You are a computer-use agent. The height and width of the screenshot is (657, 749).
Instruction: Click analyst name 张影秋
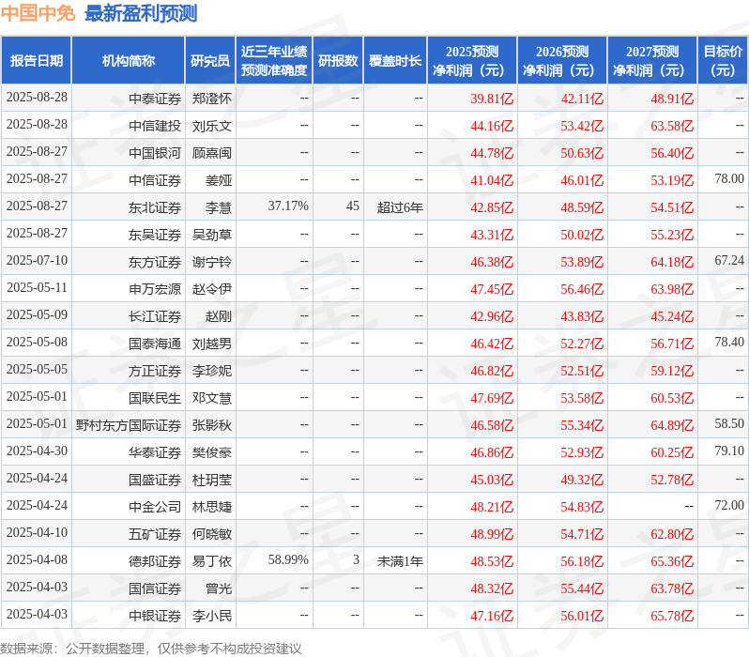pyautogui.click(x=212, y=426)
